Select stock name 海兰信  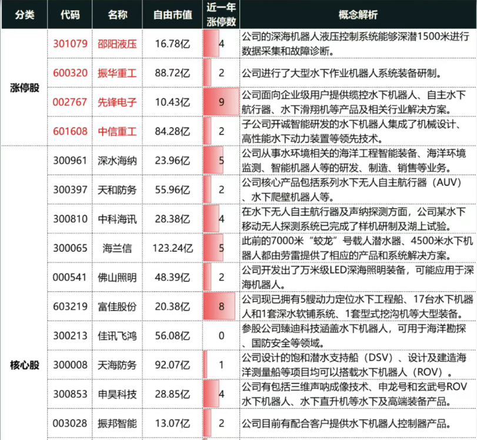tap(118, 247)
